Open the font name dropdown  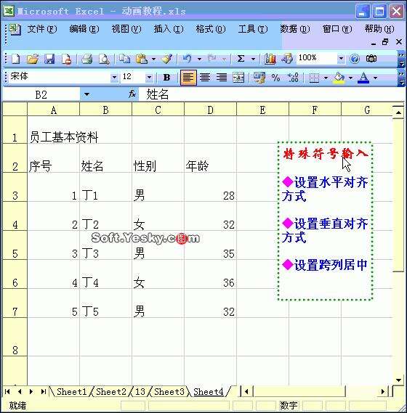pyautogui.click(x=114, y=78)
